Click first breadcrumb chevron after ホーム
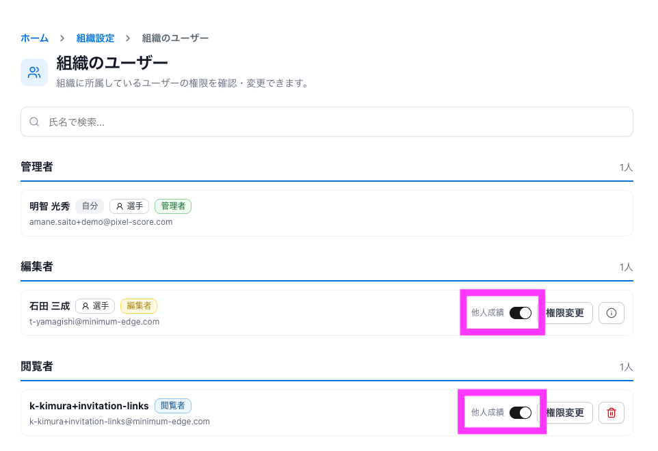 62,38
